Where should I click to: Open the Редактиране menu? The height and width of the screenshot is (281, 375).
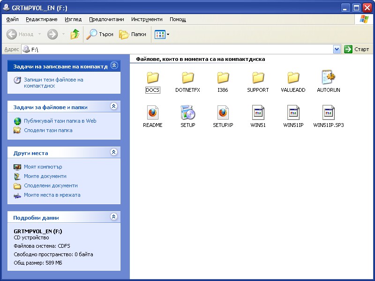(42, 19)
